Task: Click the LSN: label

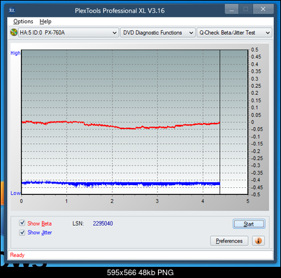Action: [x=78, y=224]
